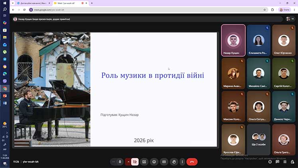Select Назар Кущин participant tile
This screenshot has height=168, width=298.
(233, 40)
